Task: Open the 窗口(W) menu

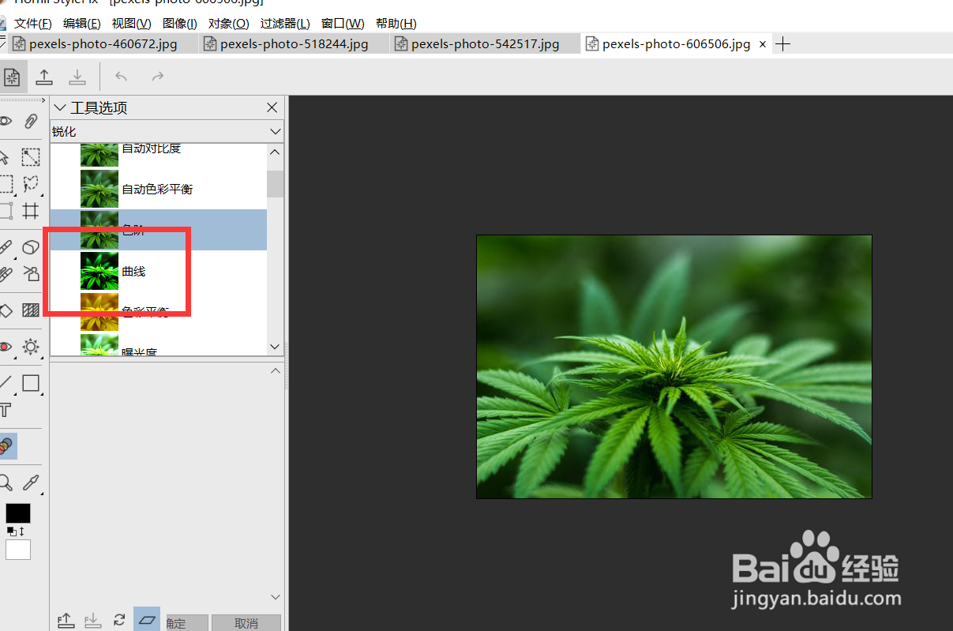Action: 343,24
